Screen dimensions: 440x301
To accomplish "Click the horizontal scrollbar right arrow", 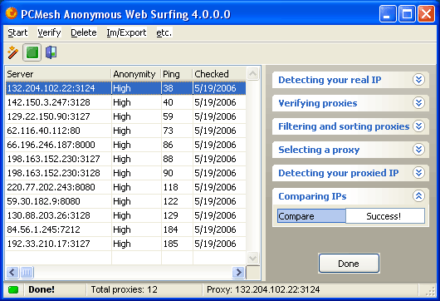I will click(238, 272).
